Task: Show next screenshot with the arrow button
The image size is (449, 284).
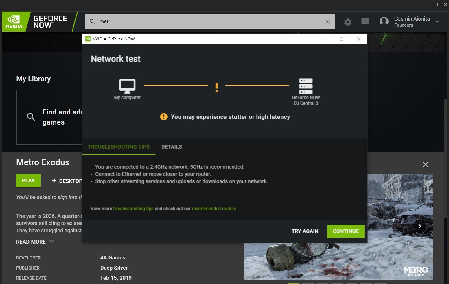Action: [x=420, y=226]
